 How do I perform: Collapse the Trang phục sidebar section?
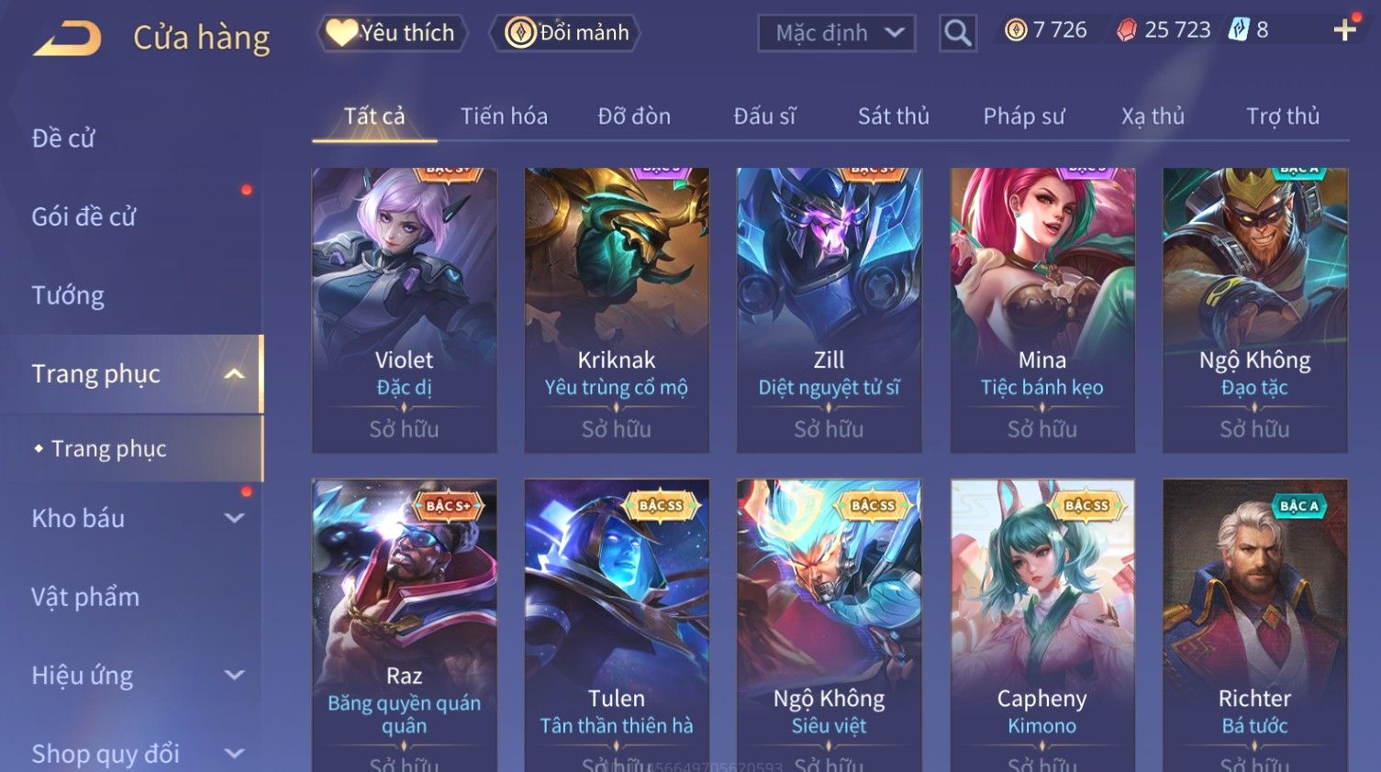(234, 374)
